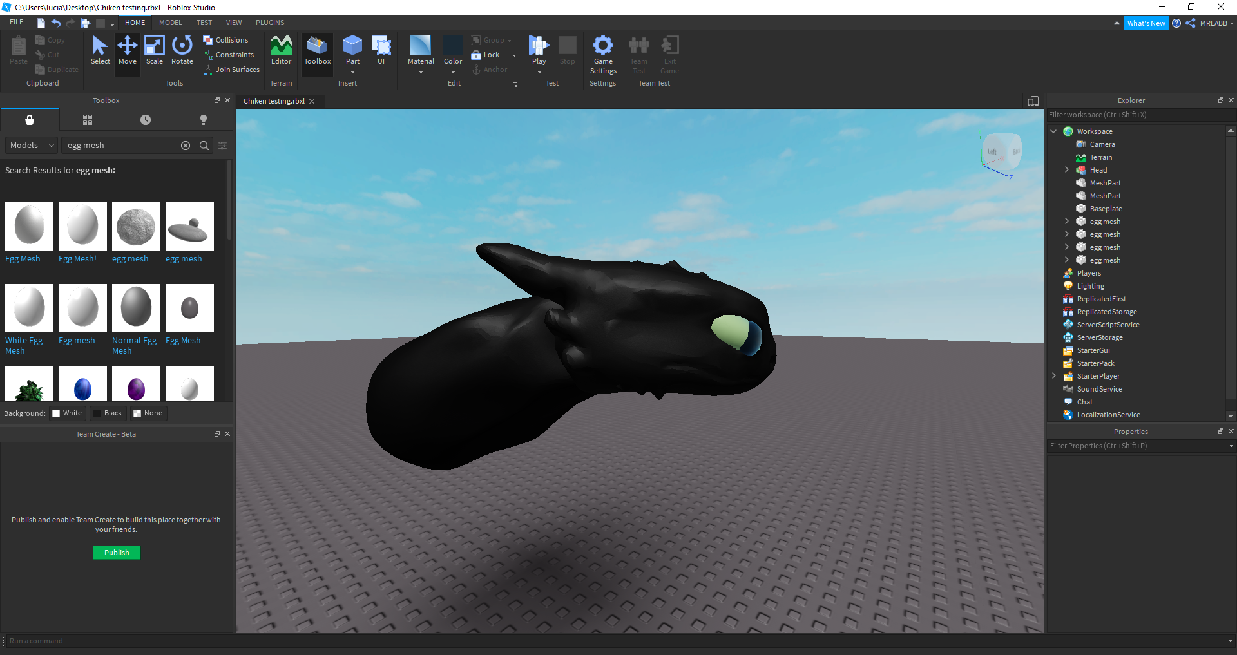Toggle Collisions on the ribbon
Screen dimensions: 1237x655
pyautogui.click(x=225, y=40)
